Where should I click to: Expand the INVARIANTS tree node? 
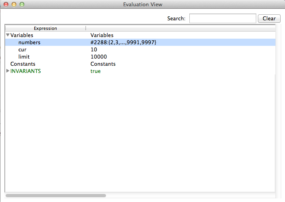(8, 71)
